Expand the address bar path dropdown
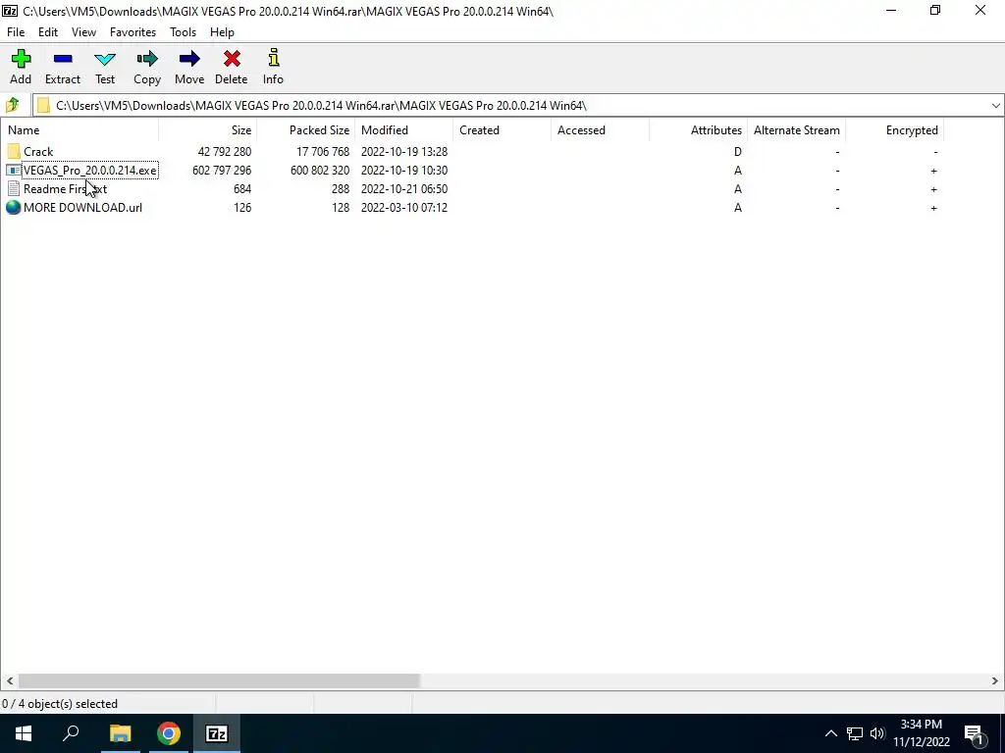The image size is (1005, 753). (995, 106)
